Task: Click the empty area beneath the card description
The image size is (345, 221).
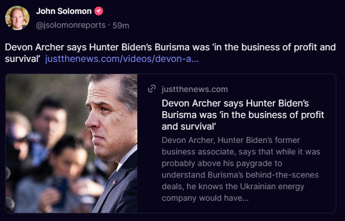Action: pos(237,208)
